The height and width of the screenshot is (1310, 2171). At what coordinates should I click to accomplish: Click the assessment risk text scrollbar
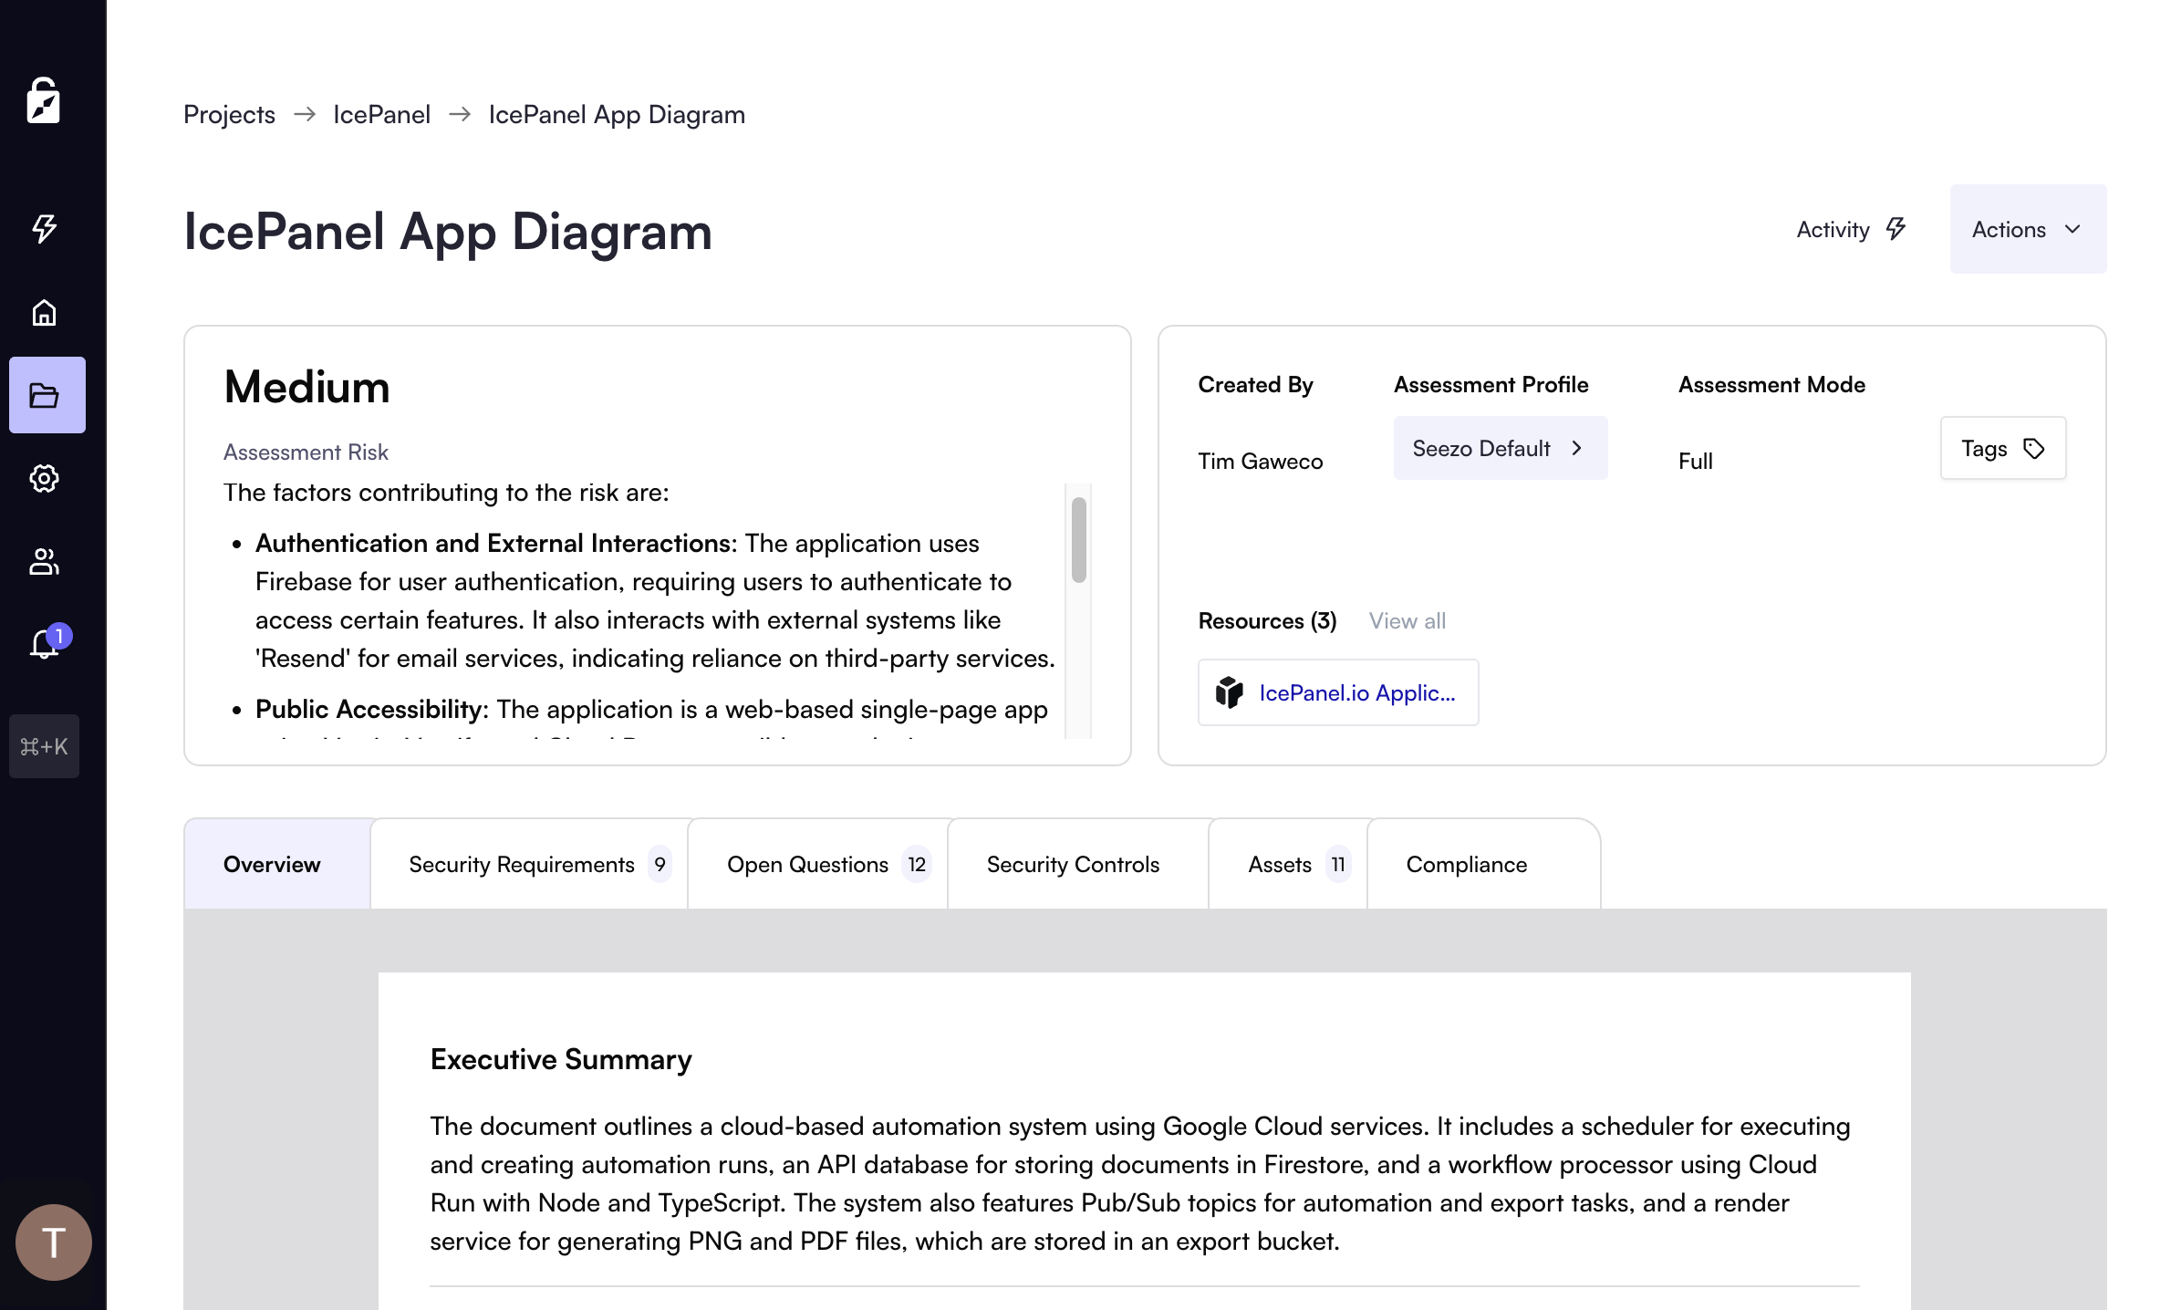coord(1078,540)
